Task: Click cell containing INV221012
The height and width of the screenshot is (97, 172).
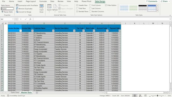Action: (x=15, y=33)
